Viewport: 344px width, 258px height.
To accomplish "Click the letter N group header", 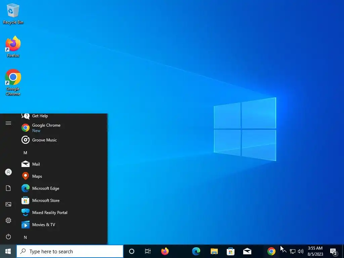I will click(25, 238).
